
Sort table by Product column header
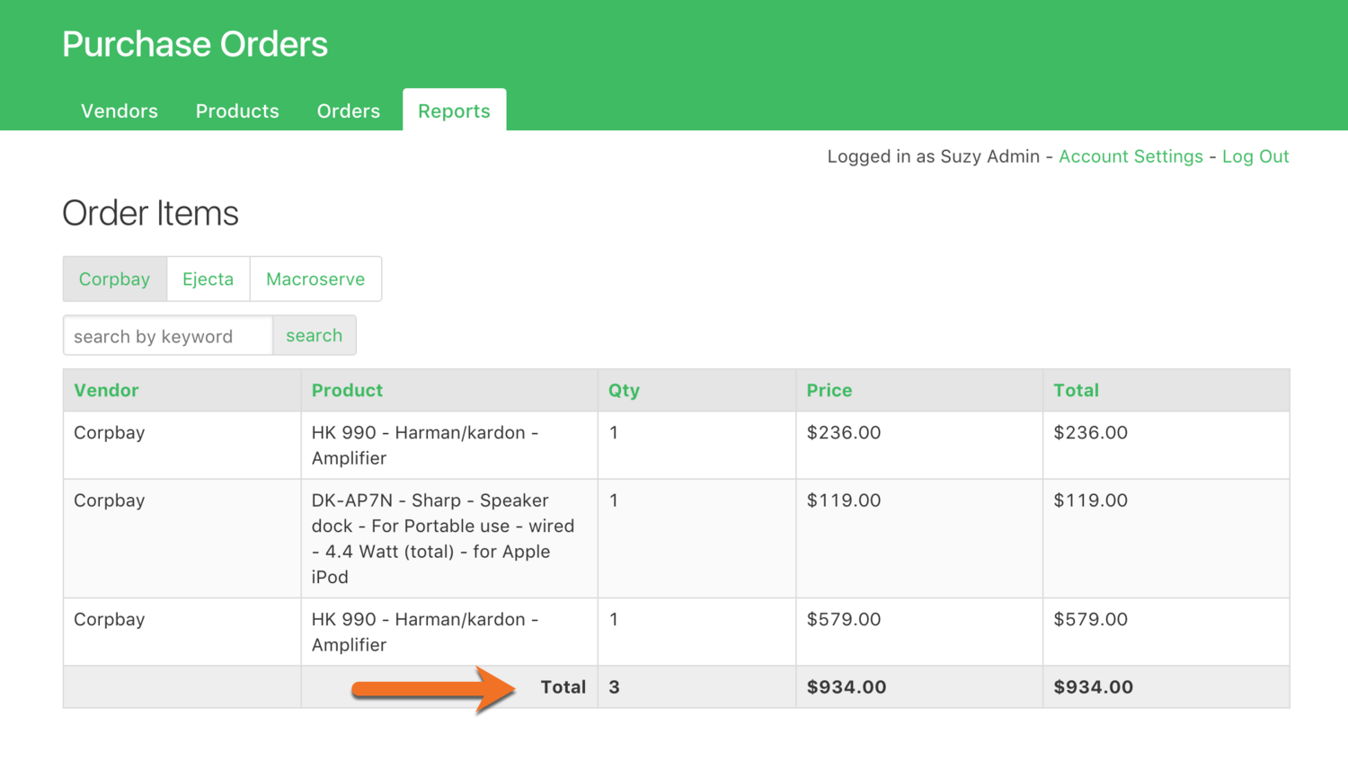(347, 390)
